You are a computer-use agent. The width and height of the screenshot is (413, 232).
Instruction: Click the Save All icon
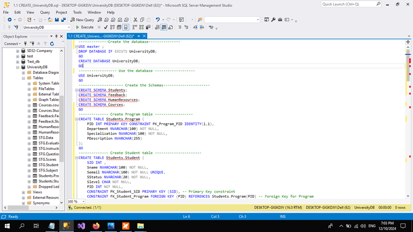(x=63, y=20)
